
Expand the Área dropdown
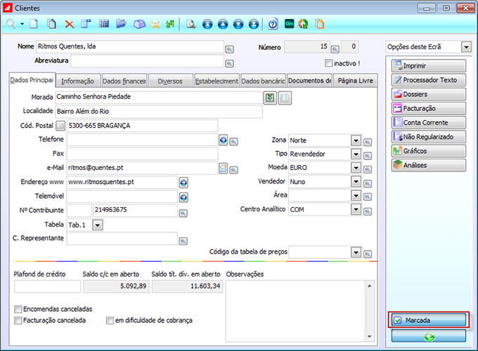click(356, 195)
